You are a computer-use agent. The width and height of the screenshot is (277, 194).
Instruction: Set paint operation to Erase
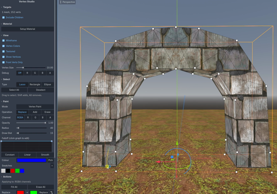pyautogui.click(x=47, y=112)
